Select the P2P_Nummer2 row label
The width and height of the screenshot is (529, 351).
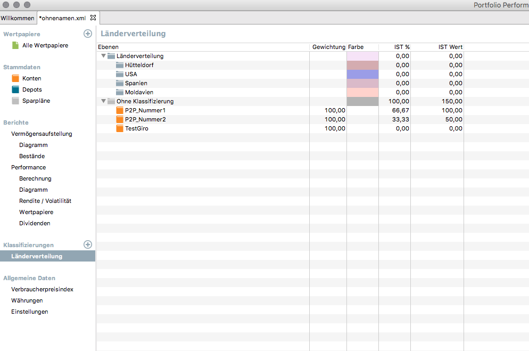click(145, 119)
